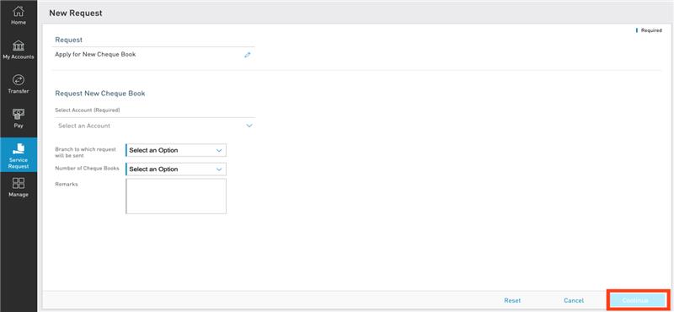This screenshot has width=674, height=312.
Task: Open the Pay icon in the sidebar
Action: pos(19,115)
